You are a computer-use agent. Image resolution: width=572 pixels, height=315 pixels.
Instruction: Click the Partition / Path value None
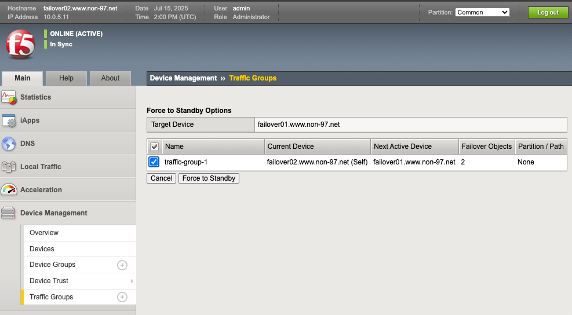click(x=526, y=162)
